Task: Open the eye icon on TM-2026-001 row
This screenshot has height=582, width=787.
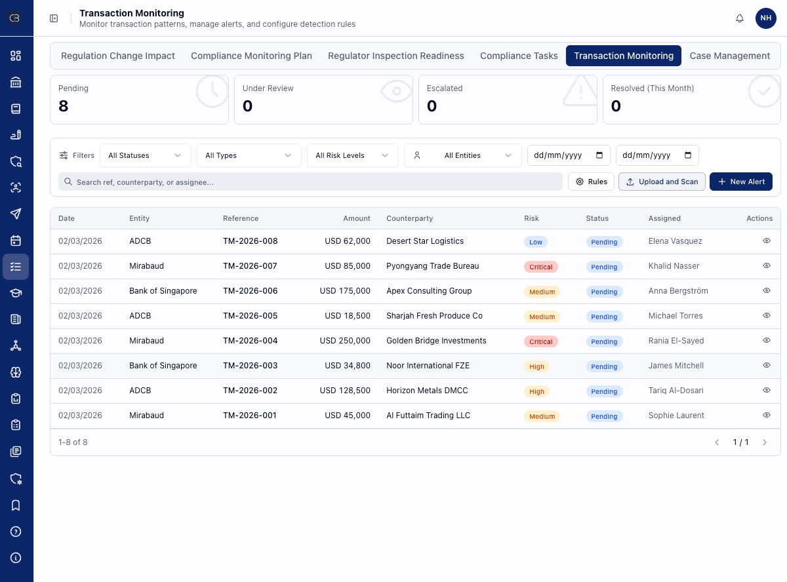Action: [766, 415]
